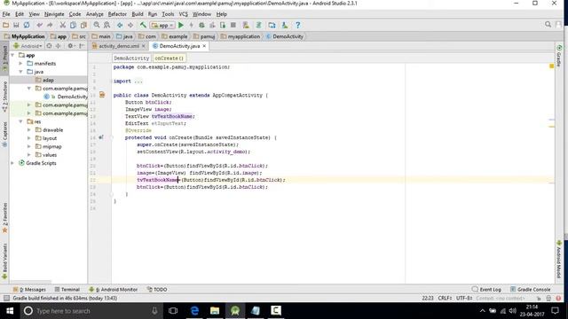568x319 pixels.
Task: Click CRLF line separator in status bar
Action: coord(445,298)
